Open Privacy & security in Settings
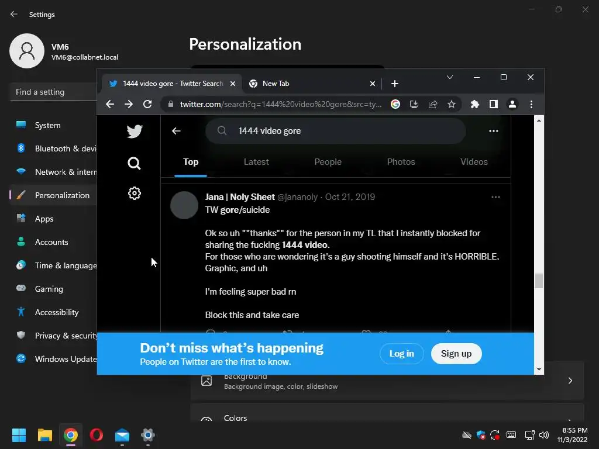Screen dimensions: 599x449 tap(53, 336)
